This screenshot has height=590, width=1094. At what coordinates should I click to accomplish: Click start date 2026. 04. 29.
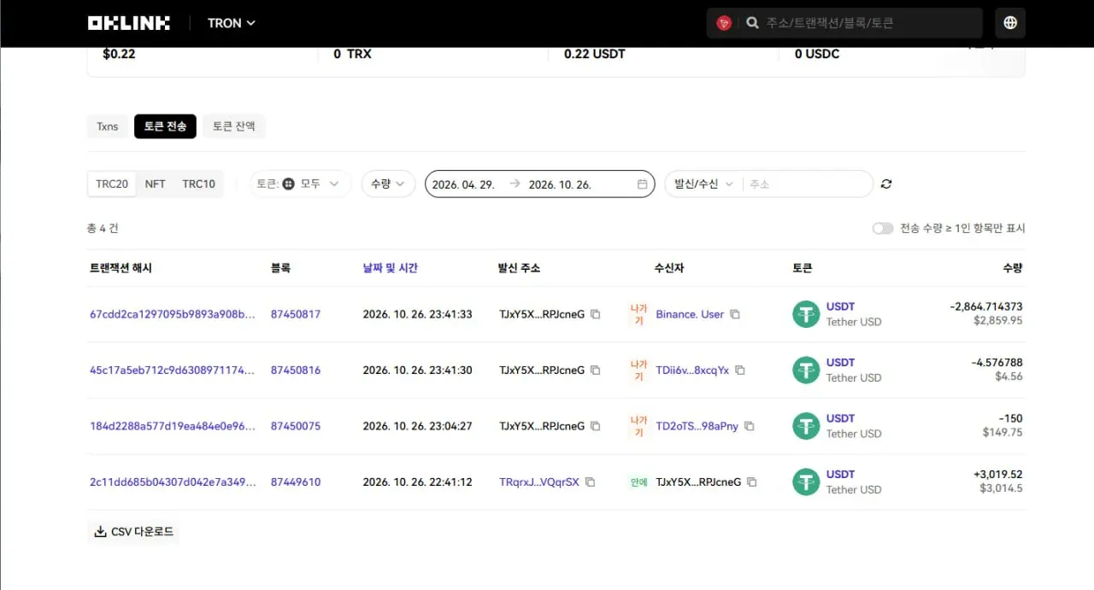click(x=464, y=184)
